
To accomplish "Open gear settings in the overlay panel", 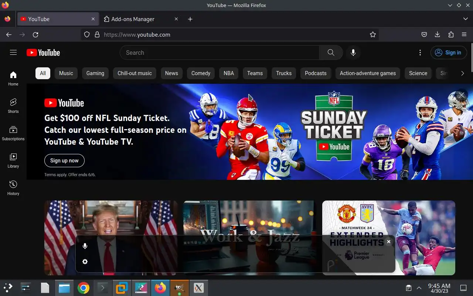I will click(85, 262).
